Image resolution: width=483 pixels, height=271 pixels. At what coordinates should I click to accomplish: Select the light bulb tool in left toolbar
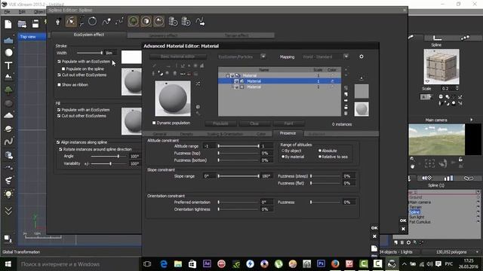pos(8,194)
